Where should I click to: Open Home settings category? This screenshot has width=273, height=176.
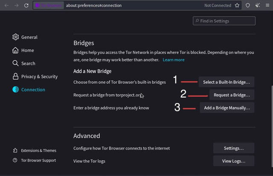point(23,50)
